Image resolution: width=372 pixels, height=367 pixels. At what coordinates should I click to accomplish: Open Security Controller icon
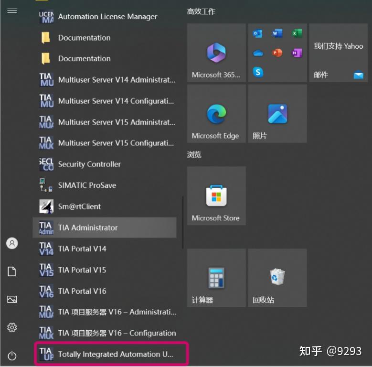point(46,164)
